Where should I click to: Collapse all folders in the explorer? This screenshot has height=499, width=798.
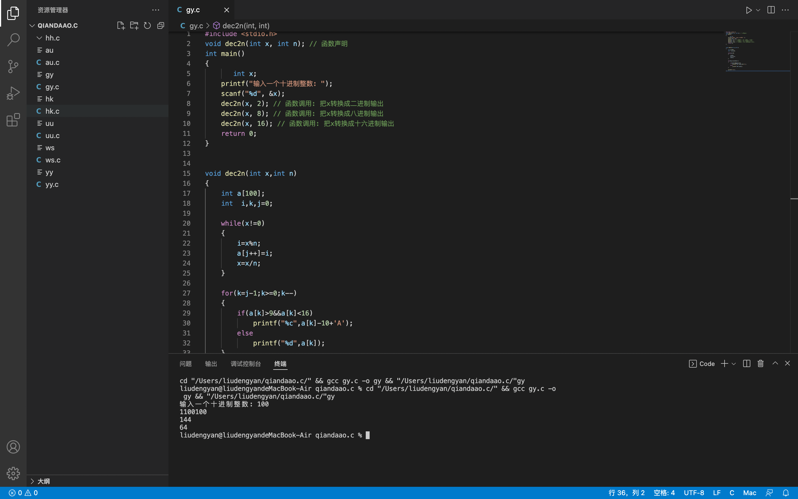pyautogui.click(x=161, y=26)
